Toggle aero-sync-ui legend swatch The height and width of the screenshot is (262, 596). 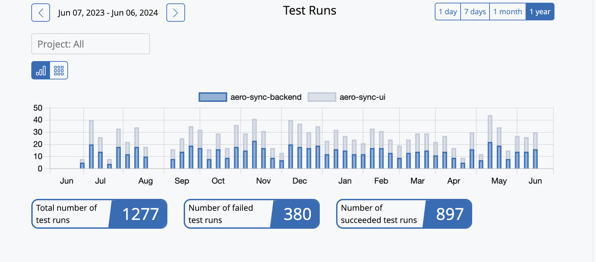coord(322,97)
